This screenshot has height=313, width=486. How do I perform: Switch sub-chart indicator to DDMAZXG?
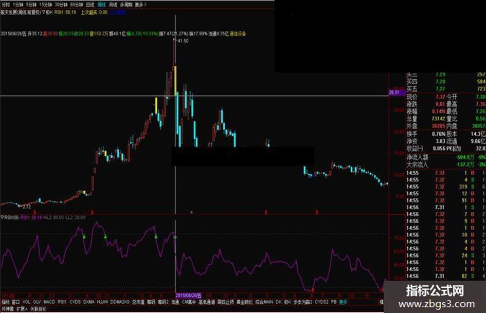(x=120, y=302)
